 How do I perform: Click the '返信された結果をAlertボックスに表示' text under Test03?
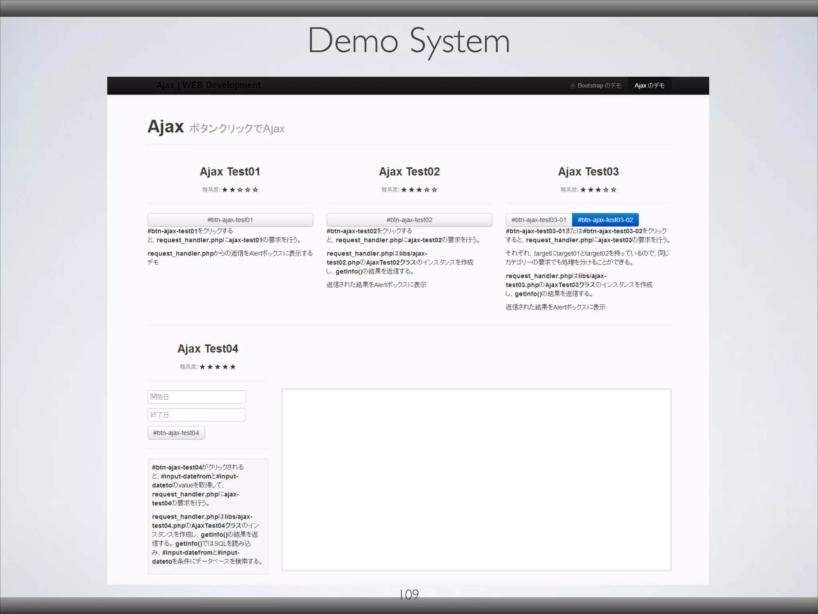[556, 307]
